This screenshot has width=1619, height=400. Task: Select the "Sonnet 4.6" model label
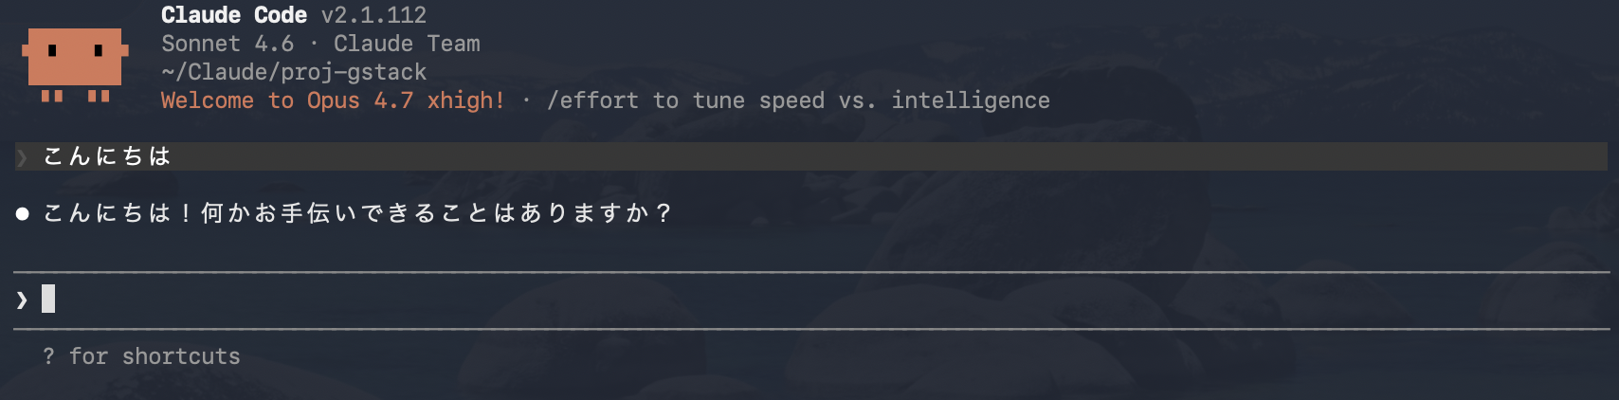227,44
